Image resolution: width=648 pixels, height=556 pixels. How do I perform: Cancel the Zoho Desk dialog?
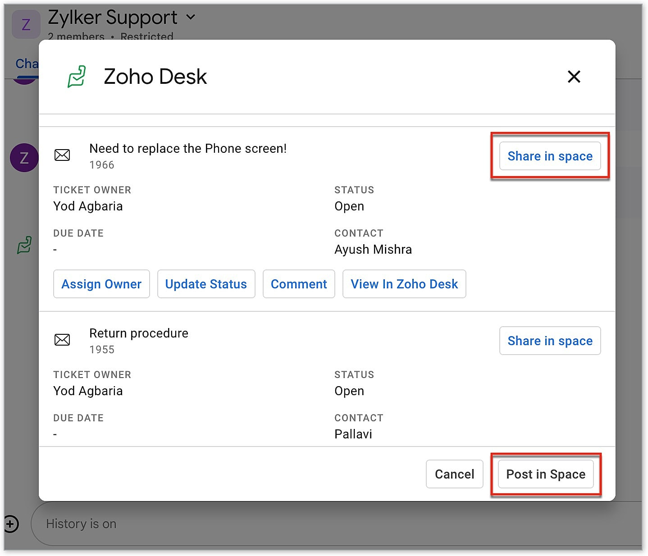(454, 474)
